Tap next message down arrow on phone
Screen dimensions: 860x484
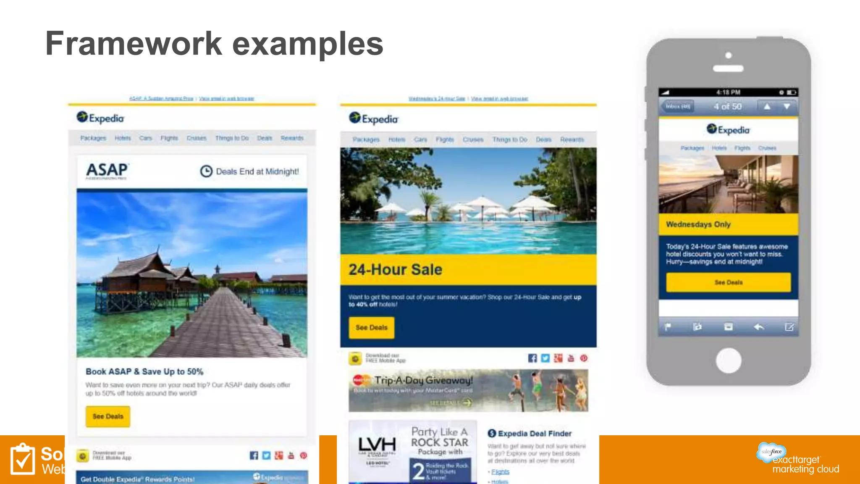pos(787,107)
